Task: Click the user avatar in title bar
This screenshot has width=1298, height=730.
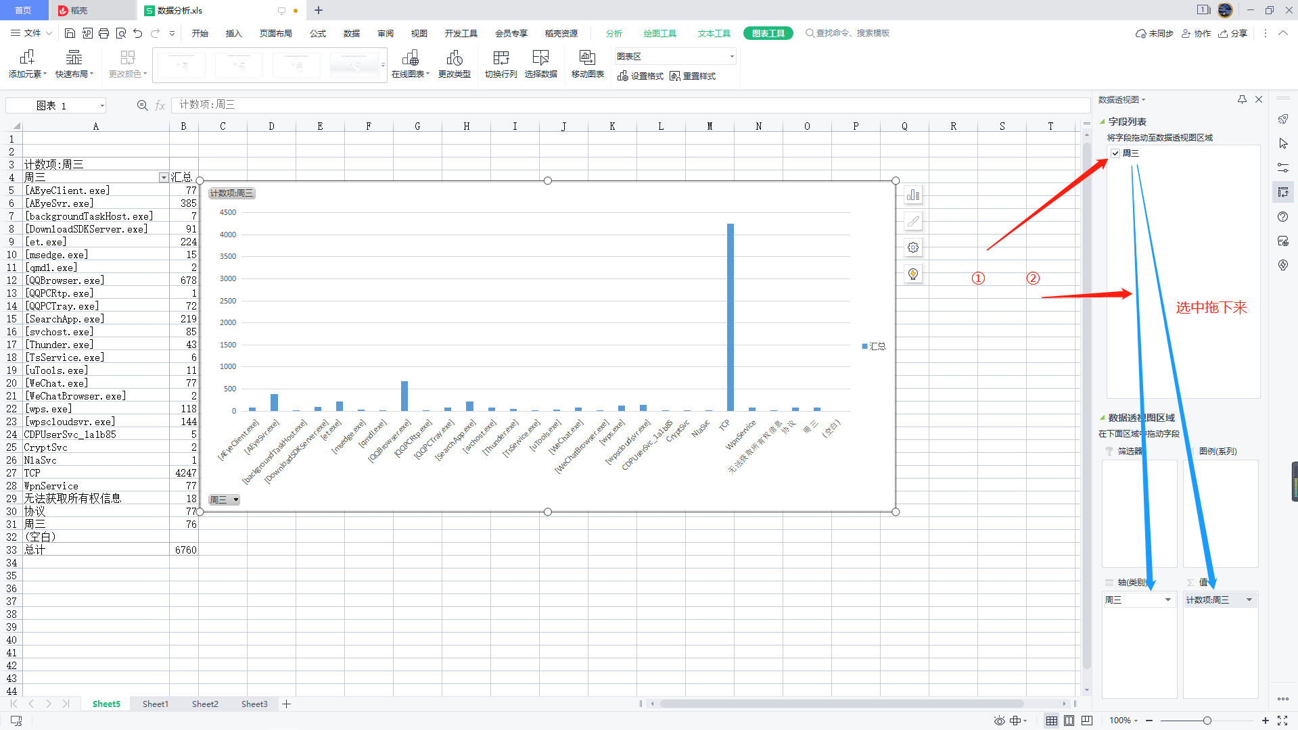Action: click(x=1225, y=10)
